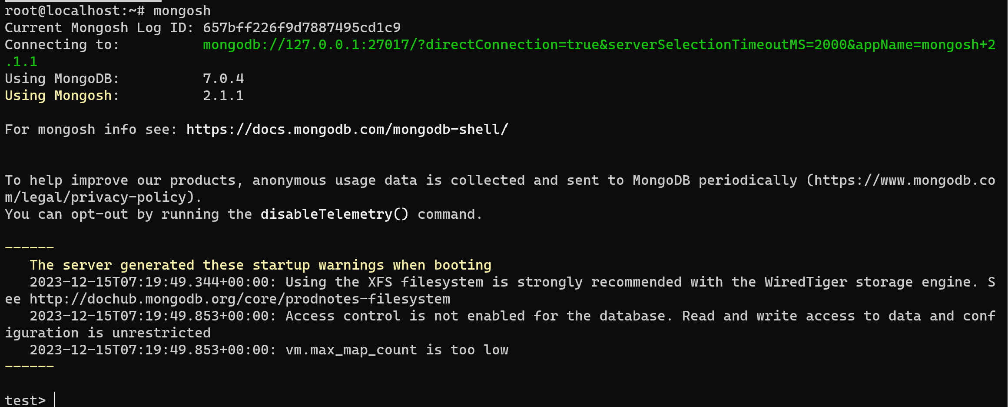Click the typed mongosh command on first line
Viewport: 1008px width, 407px height.
182,11
